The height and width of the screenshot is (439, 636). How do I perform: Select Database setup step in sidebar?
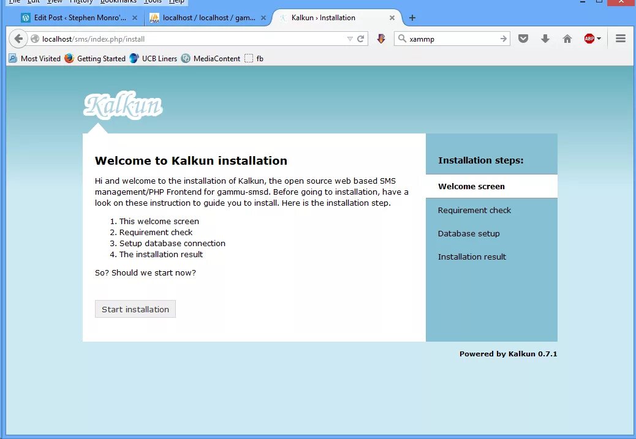(469, 233)
